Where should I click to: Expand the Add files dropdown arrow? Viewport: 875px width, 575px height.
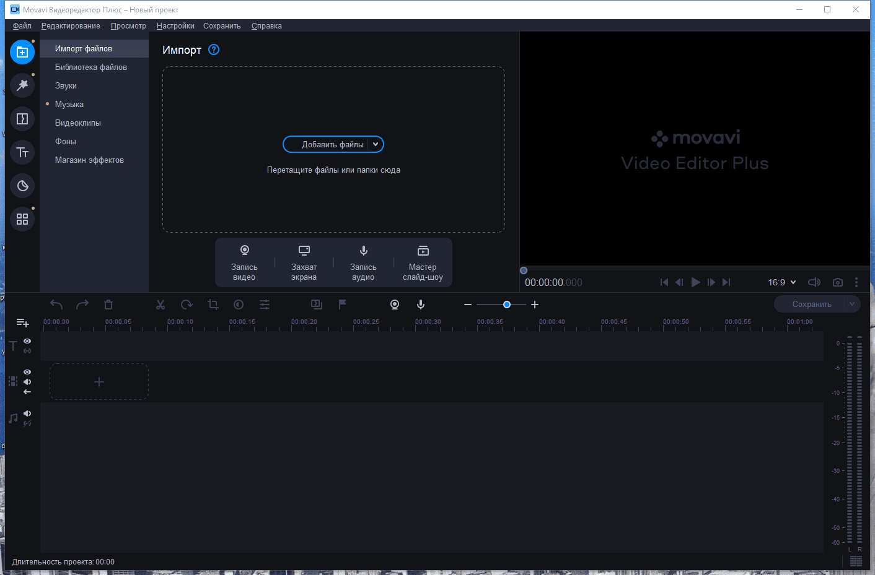(376, 144)
